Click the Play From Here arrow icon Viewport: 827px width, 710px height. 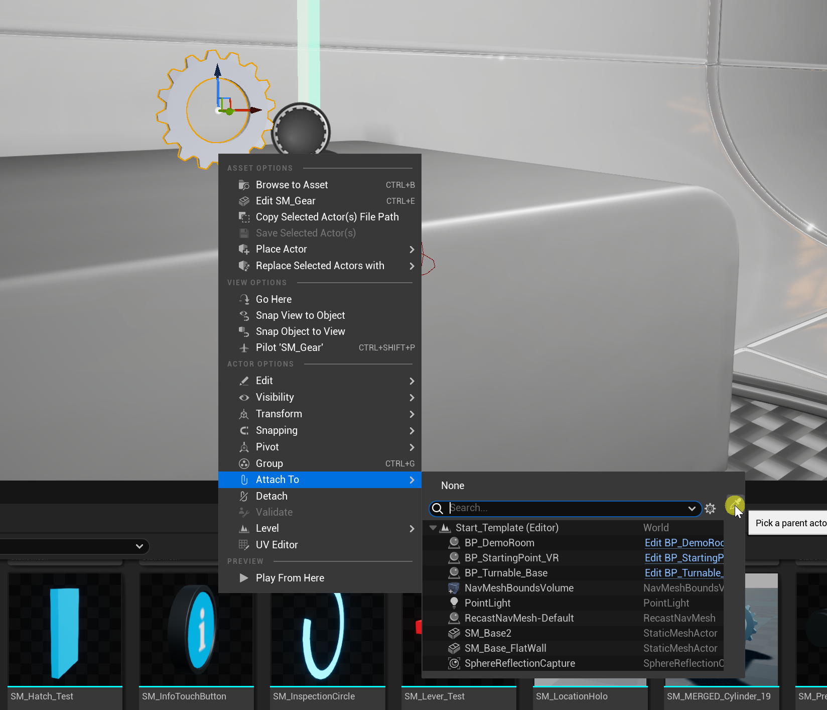[x=244, y=578]
